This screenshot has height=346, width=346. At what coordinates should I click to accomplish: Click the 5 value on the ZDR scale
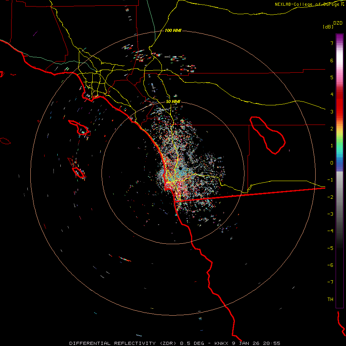click(332, 77)
